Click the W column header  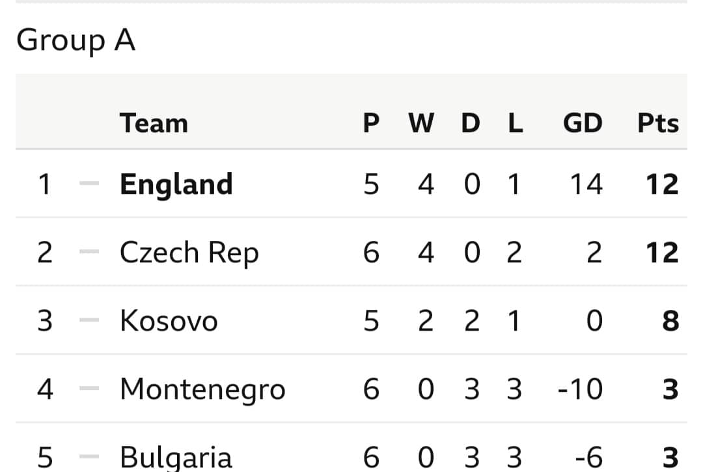pyautogui.click(x=421, y=123)
